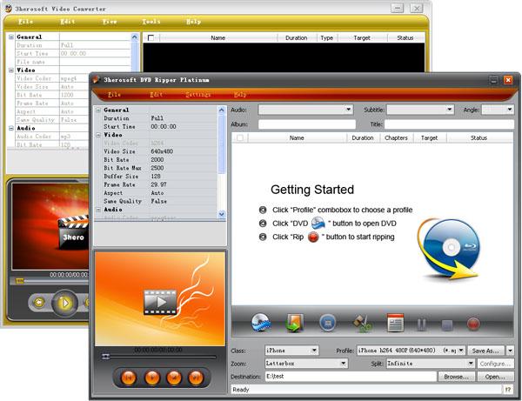This screenshot has width=522, height=401.
Task: Open Settings menu in DVD Ripper Platinum
Action: click(197, 95)
